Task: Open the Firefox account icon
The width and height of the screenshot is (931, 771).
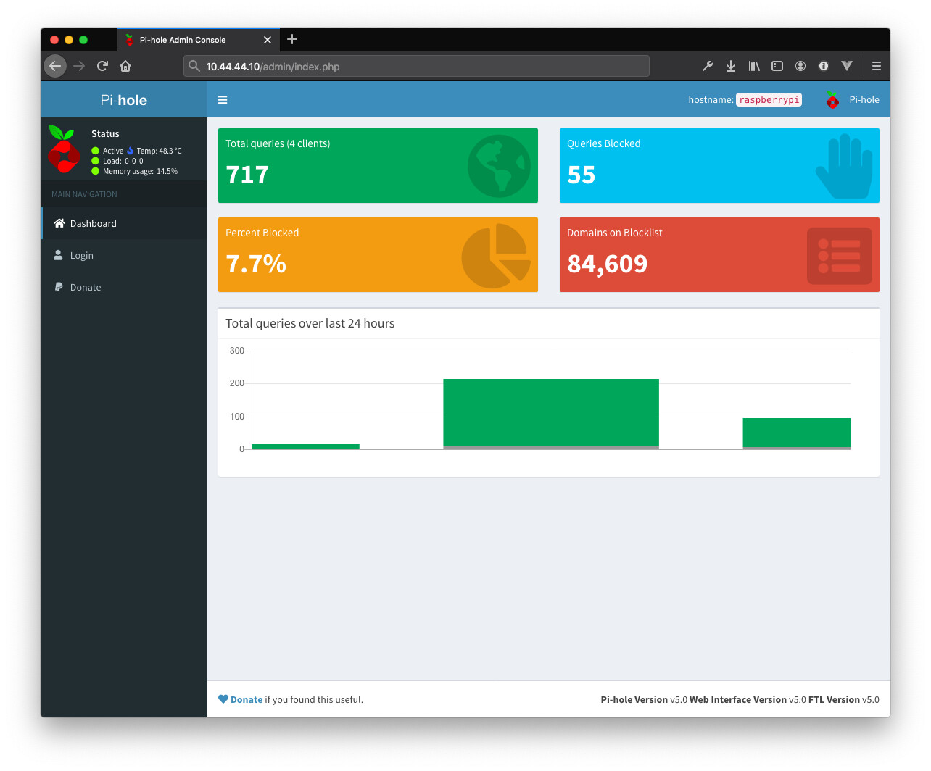Action: pyautogui.click(x=800, y=66)
